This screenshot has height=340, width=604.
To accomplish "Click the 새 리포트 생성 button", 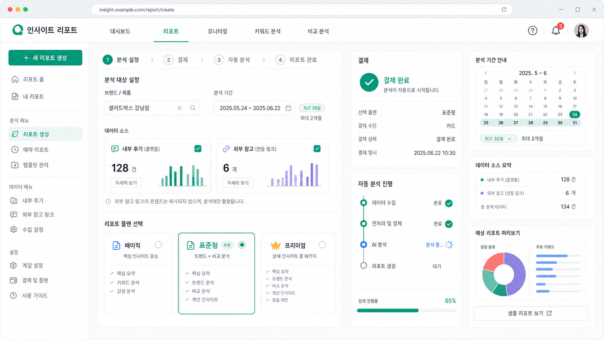I will [x=45, y=58].
